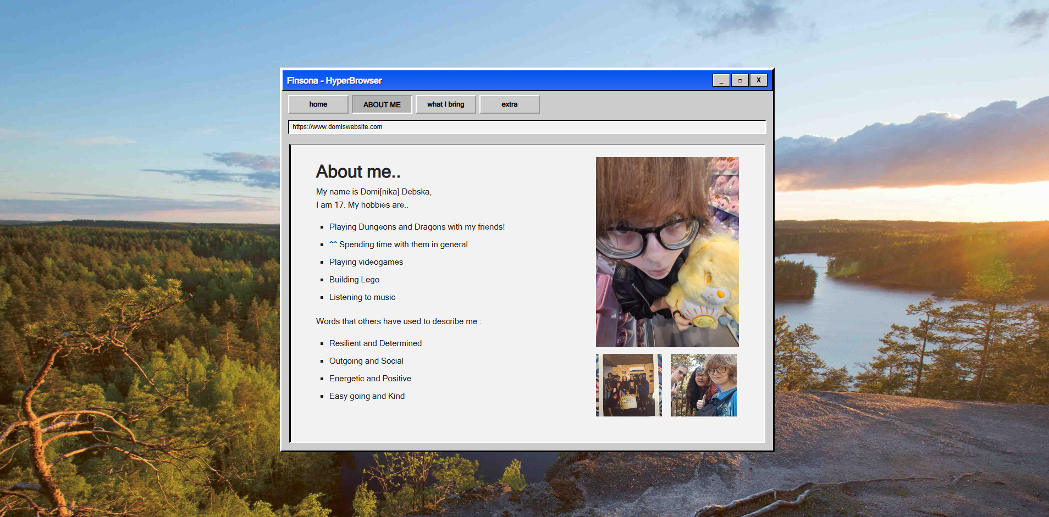Click the 'About me..' heading

pyautogui.click(x=358, y=172)
